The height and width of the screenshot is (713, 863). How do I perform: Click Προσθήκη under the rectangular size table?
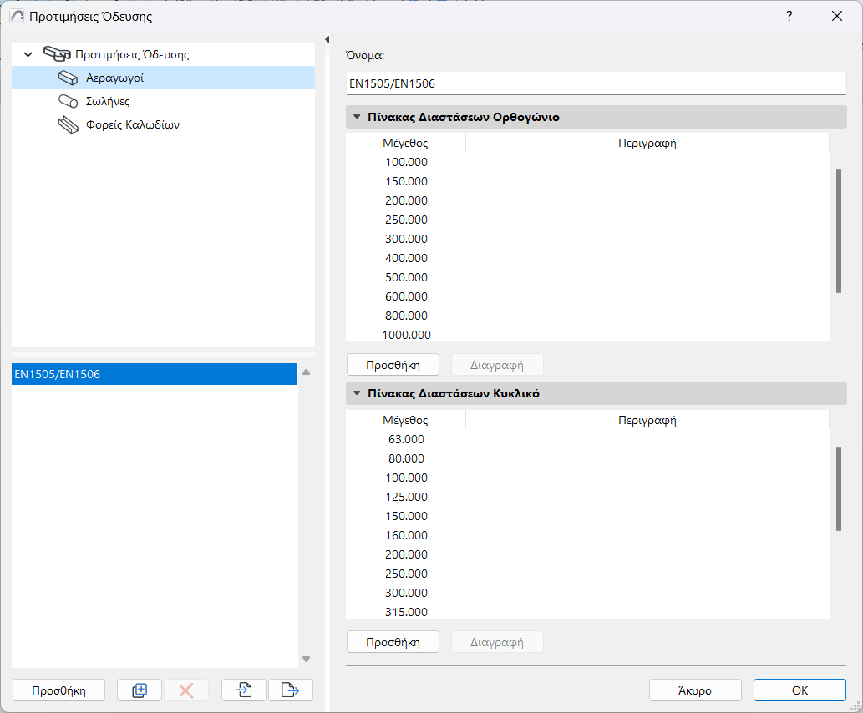coord(393,365)
